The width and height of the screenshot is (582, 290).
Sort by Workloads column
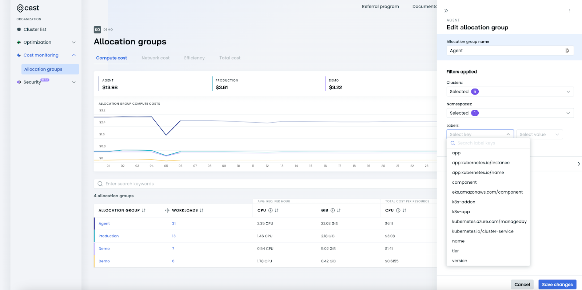coord(202,210)
